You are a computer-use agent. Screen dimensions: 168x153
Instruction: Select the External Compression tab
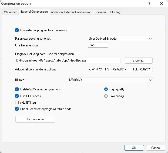click(34, 12)
